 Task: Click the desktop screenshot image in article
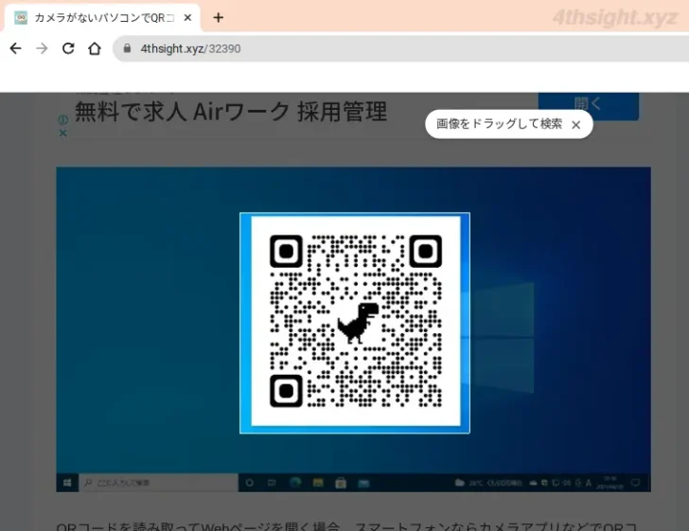353,329
